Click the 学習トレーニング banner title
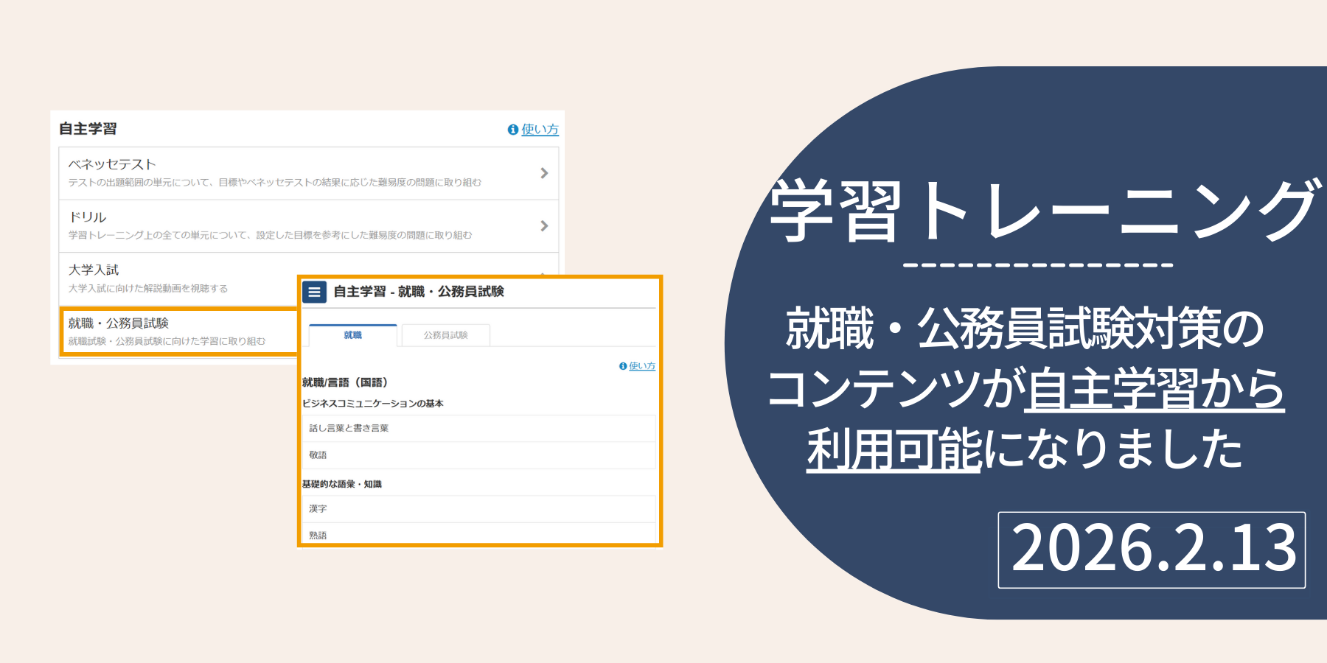This screenshot has height=663, width=1327. 1042,211
